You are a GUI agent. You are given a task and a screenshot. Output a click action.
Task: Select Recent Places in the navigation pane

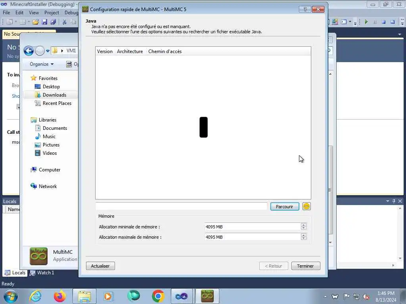pyautogui.click(x=57, y=103)
